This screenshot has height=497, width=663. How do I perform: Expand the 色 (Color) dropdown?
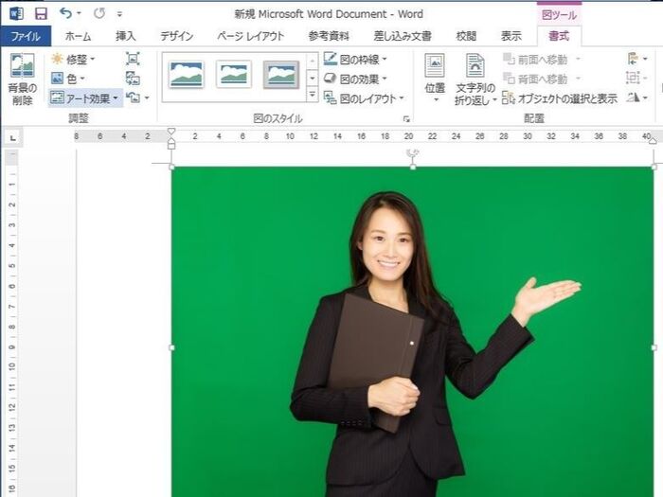click(x=69, y=79)
